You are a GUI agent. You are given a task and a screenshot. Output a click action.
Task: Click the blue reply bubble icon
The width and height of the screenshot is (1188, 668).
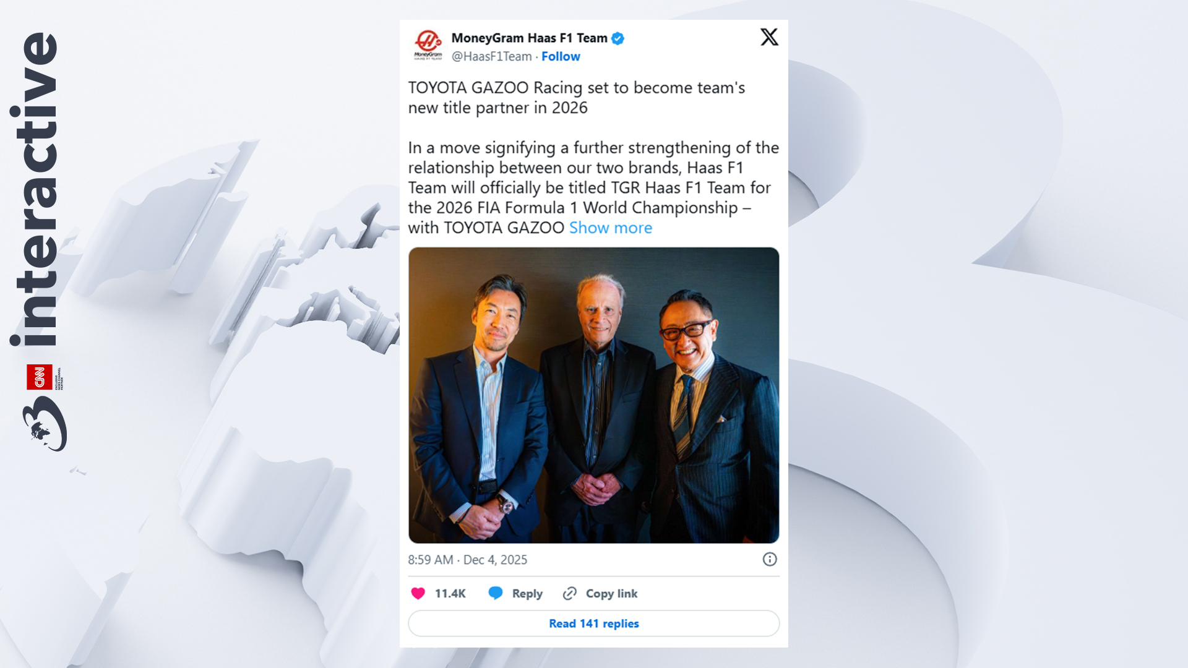coord(496,593)
